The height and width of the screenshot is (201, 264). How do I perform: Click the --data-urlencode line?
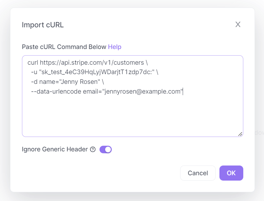point(57,92)
